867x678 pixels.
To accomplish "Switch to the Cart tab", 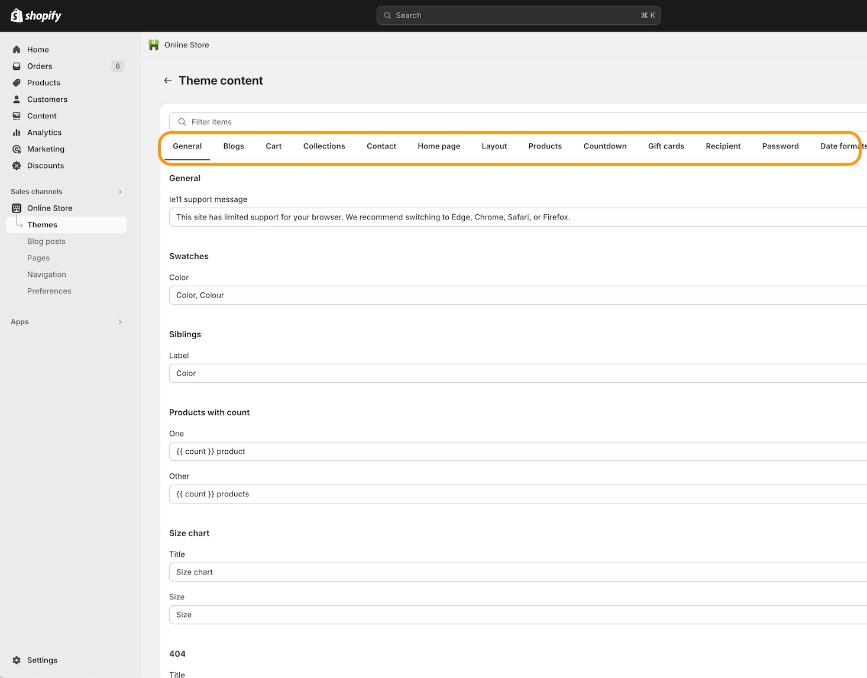I will (273, 146).
